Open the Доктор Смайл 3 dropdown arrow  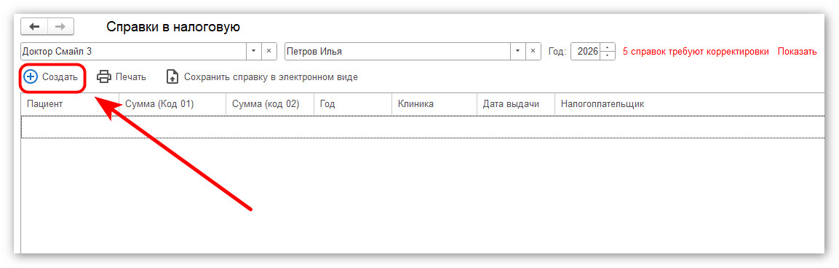(x=254, y=52)
